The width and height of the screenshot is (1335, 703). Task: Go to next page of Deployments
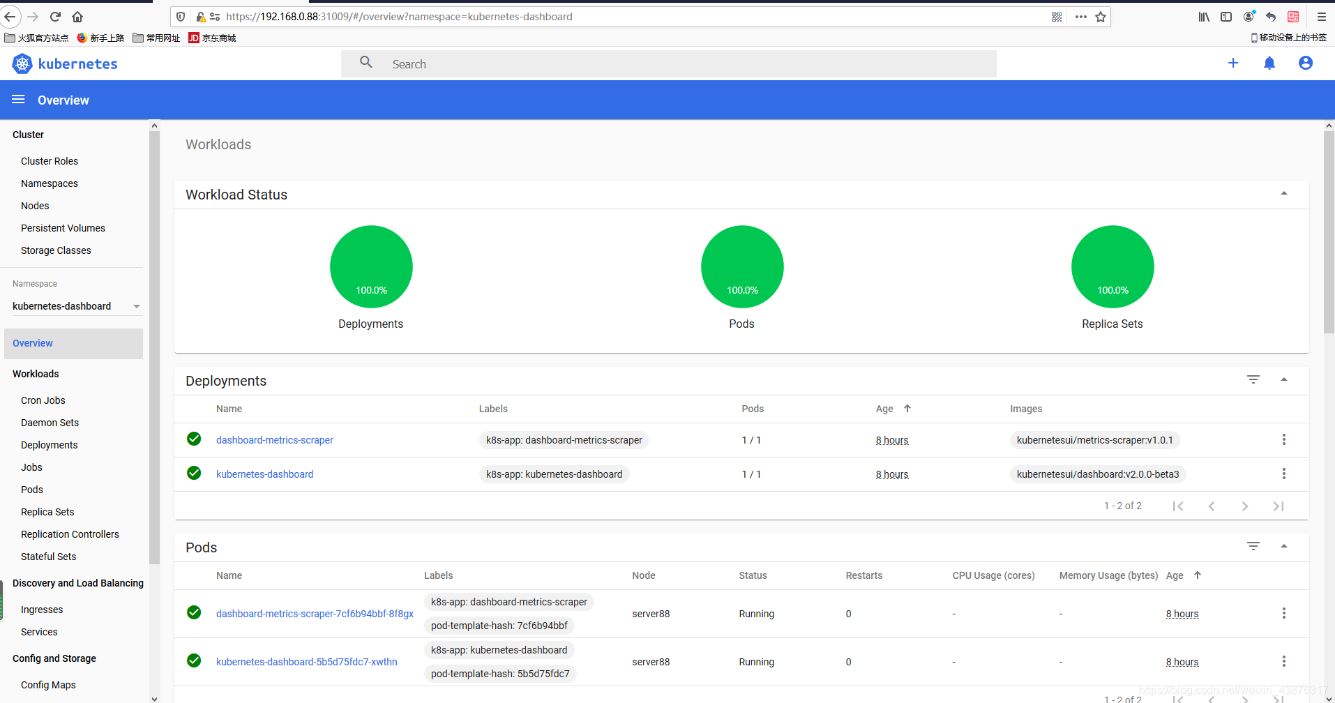pyautogui.click(x=1245, y=506)
